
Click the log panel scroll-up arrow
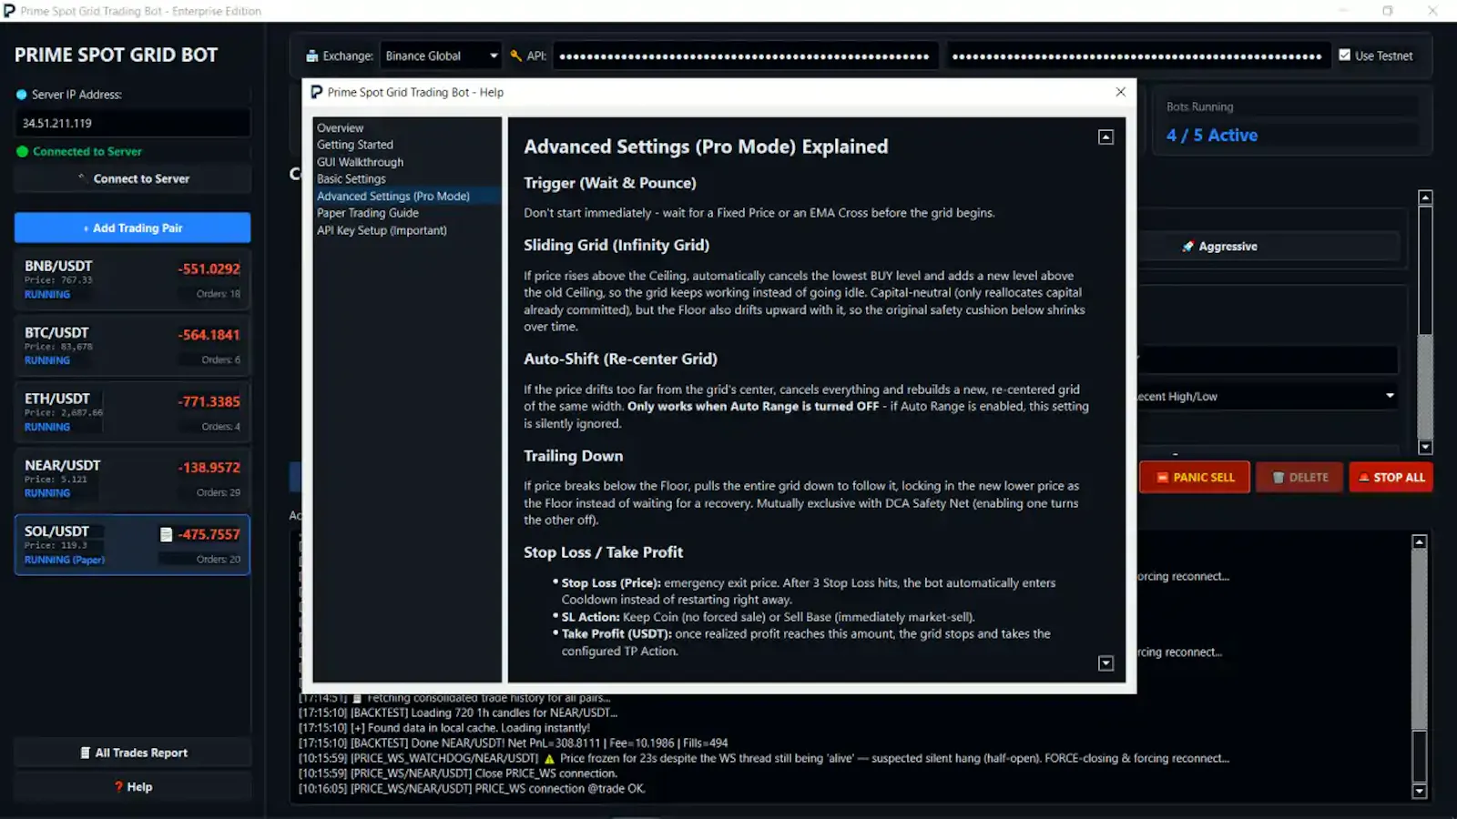1419,541
